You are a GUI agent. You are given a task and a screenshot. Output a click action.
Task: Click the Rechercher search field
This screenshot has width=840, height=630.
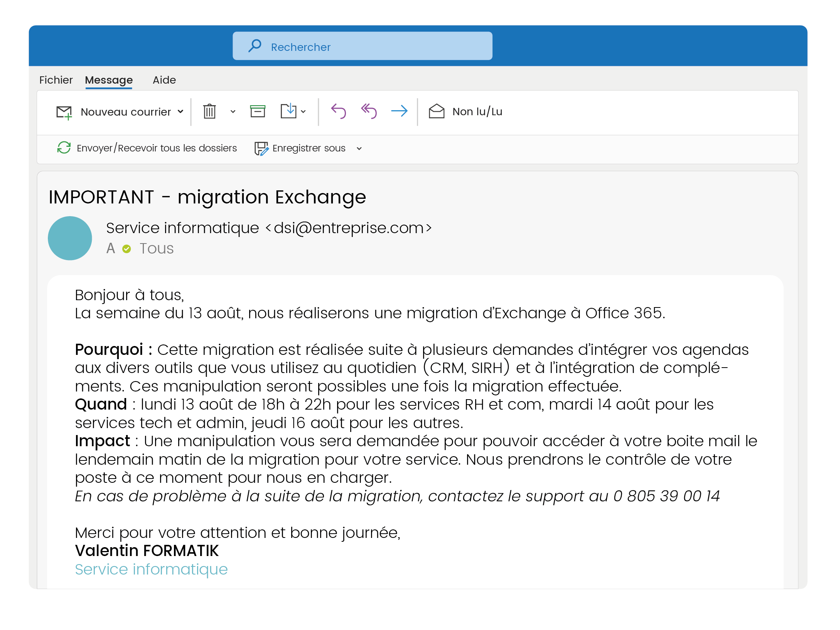[x=362, y=46]
